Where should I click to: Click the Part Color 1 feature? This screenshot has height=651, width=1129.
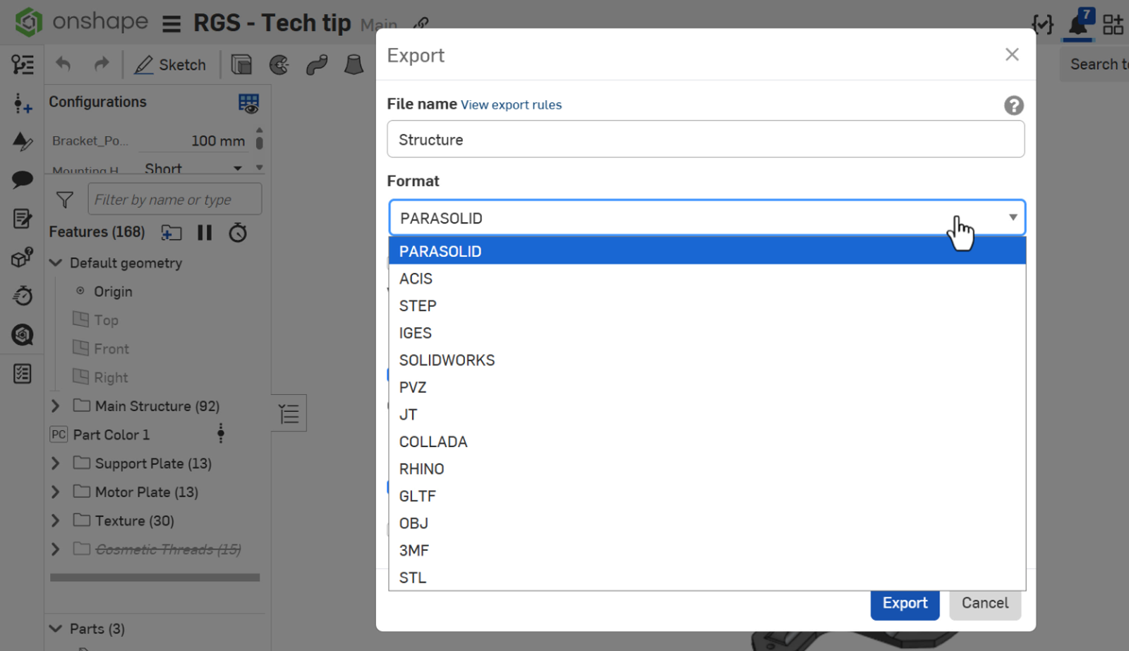click(110, 434)
